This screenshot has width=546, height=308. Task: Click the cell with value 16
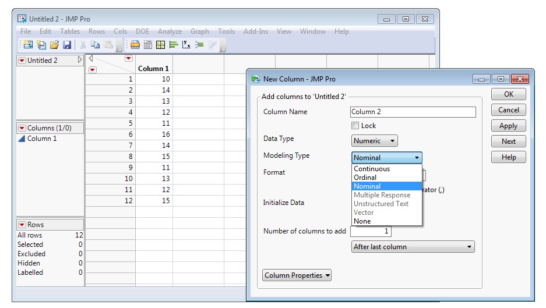[154, 134]
